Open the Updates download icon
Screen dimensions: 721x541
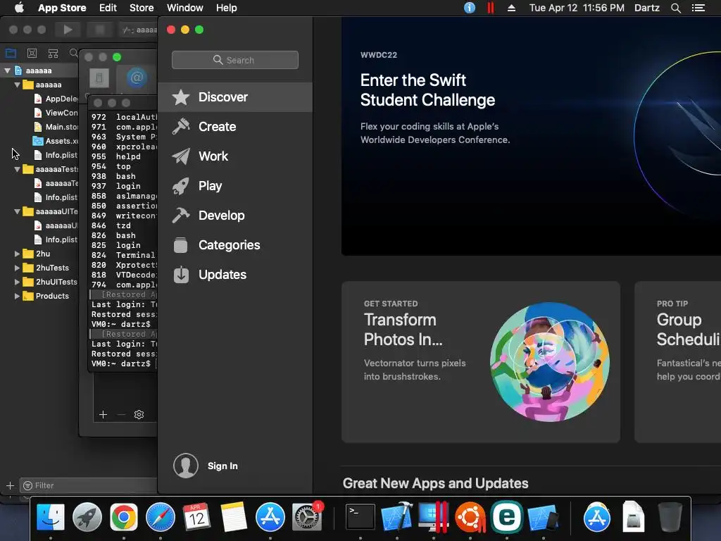point(181,275)
